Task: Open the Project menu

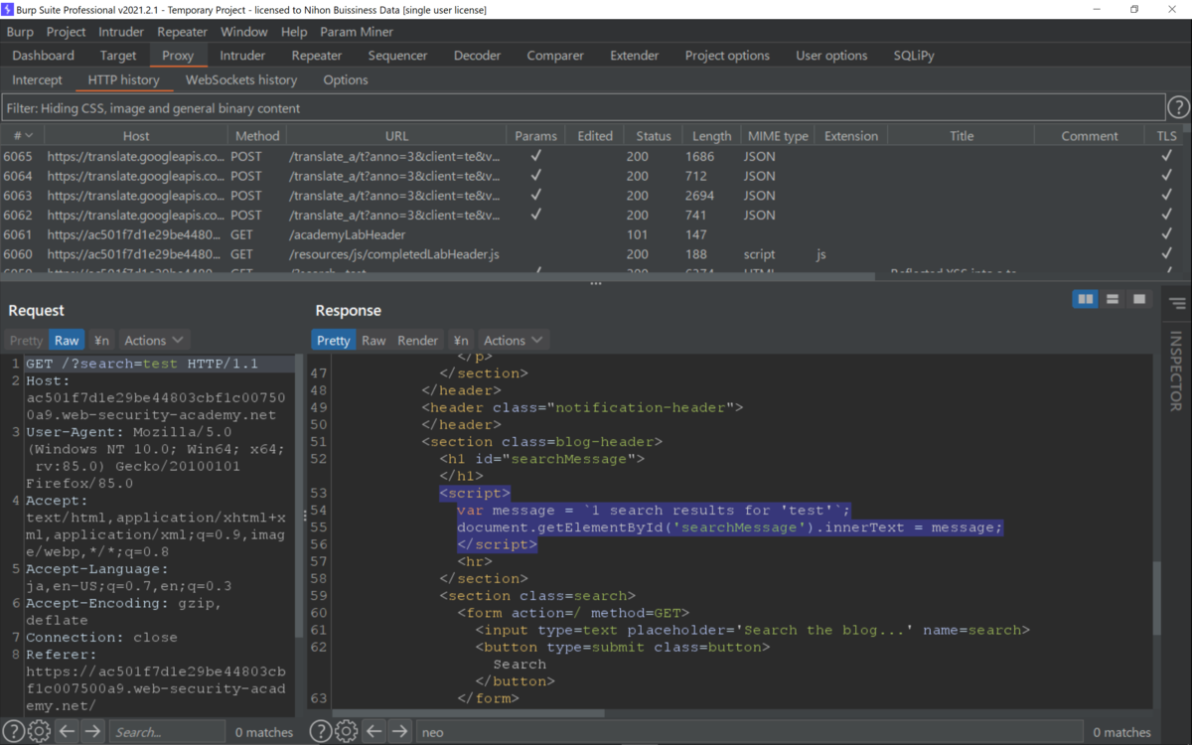Action: click(x=67, y=31)
